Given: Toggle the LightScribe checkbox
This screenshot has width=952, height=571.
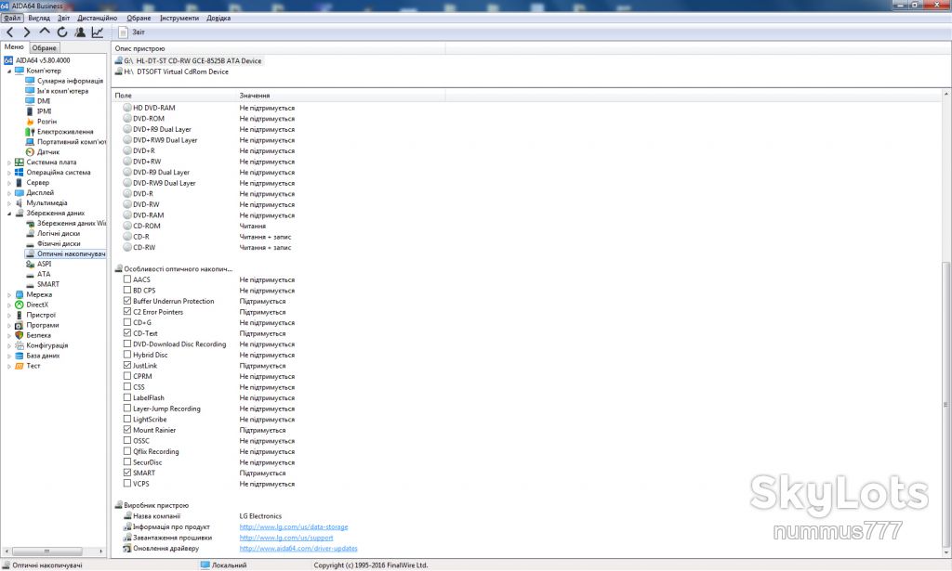Looking at the screenshot, I should [x=126, y=419].
